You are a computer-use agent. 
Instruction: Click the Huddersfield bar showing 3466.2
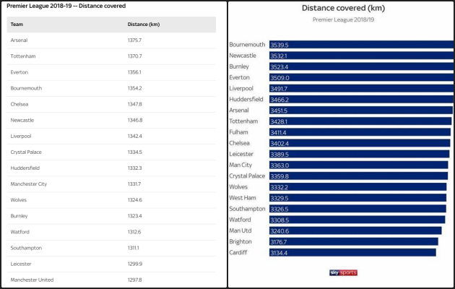click(360, 100)
